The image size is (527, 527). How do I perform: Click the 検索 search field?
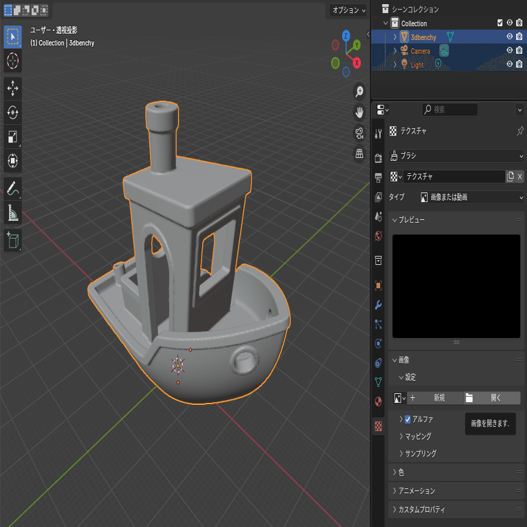450,110
